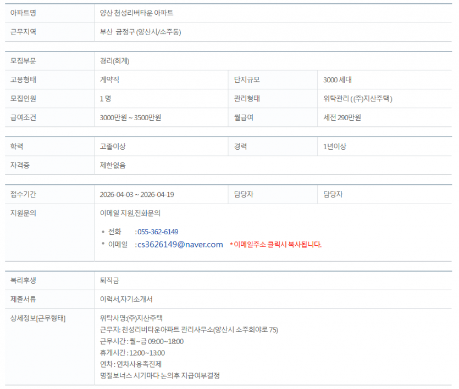459x389 pixels.
Task: Select the 연차사용촉진제 annual leave line
Action: (x=131, y=364)
